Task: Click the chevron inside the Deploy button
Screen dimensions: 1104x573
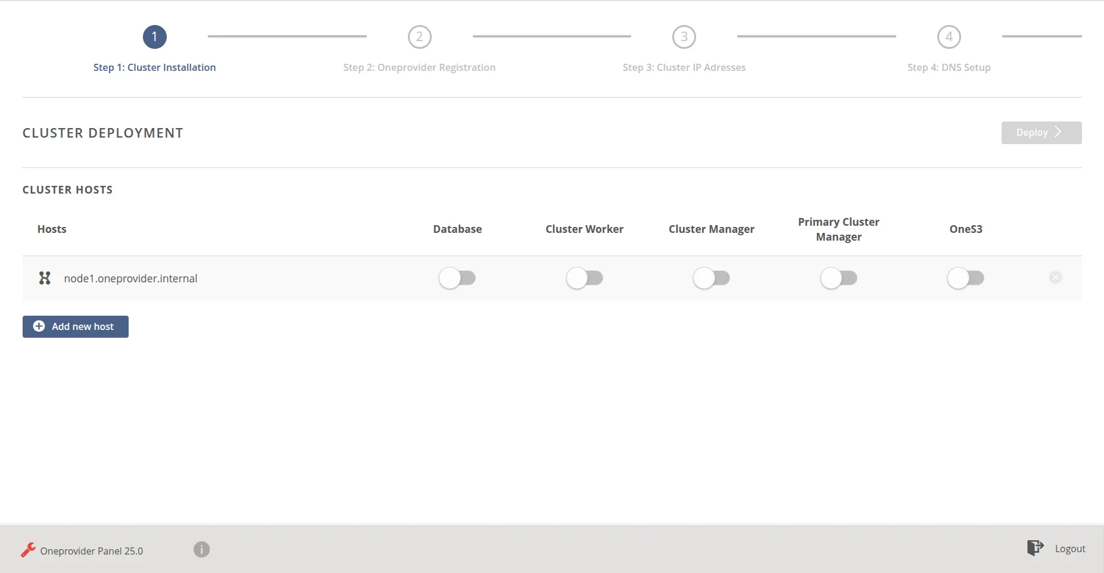Action: [1057, 132]
